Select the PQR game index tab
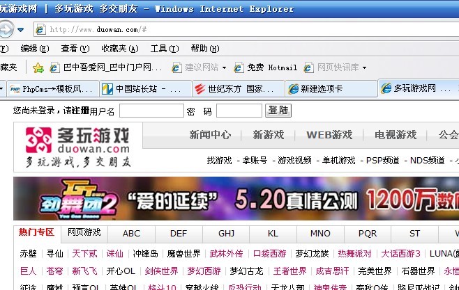This screenshot has height=290, width=459. pos(368,234)
